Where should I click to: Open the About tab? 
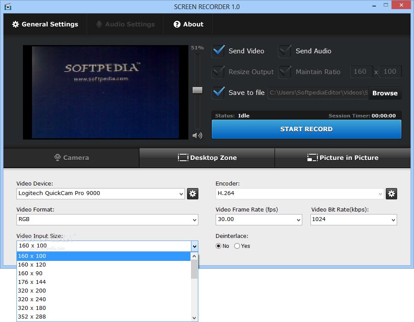point(188,24)
